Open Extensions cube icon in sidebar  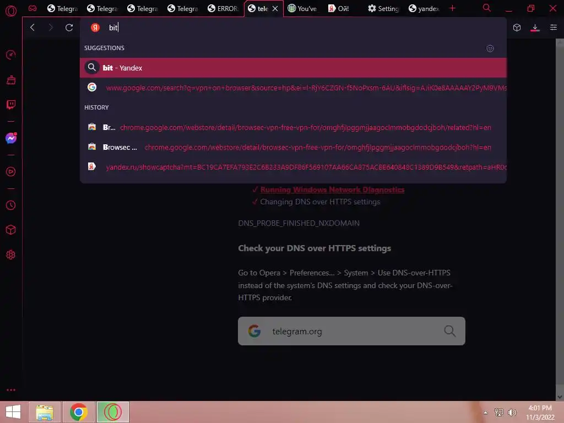11,230
